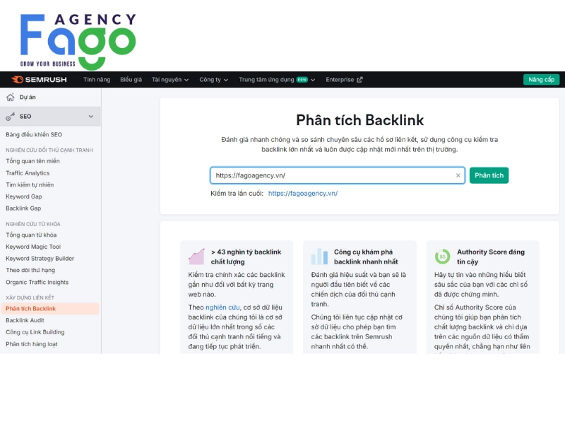Click the Enterprise external link icon
Screen dimensions: 565x424
click(x=359, y=80)
